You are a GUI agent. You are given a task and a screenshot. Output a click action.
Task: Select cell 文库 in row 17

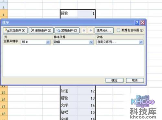tap(69, 105)
